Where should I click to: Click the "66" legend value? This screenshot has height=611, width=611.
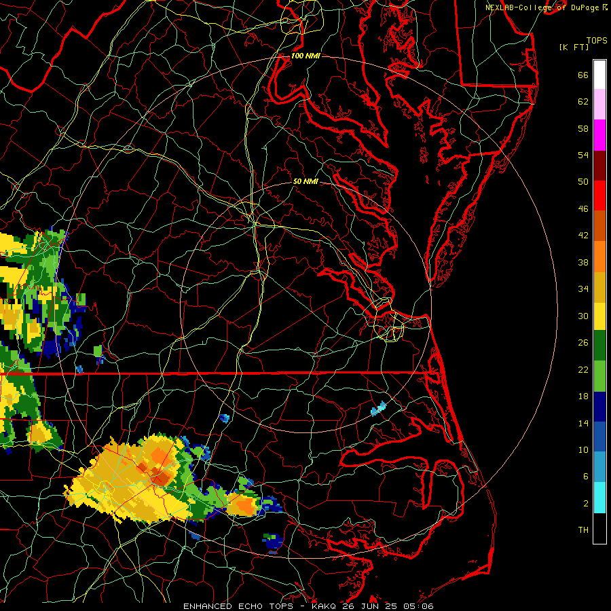click(583, 75)
